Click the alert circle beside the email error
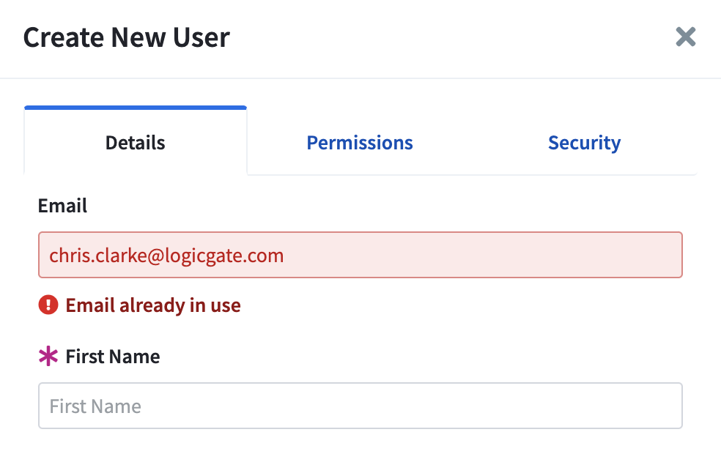Viewport: 721px width, 454px height. (48, 305)
